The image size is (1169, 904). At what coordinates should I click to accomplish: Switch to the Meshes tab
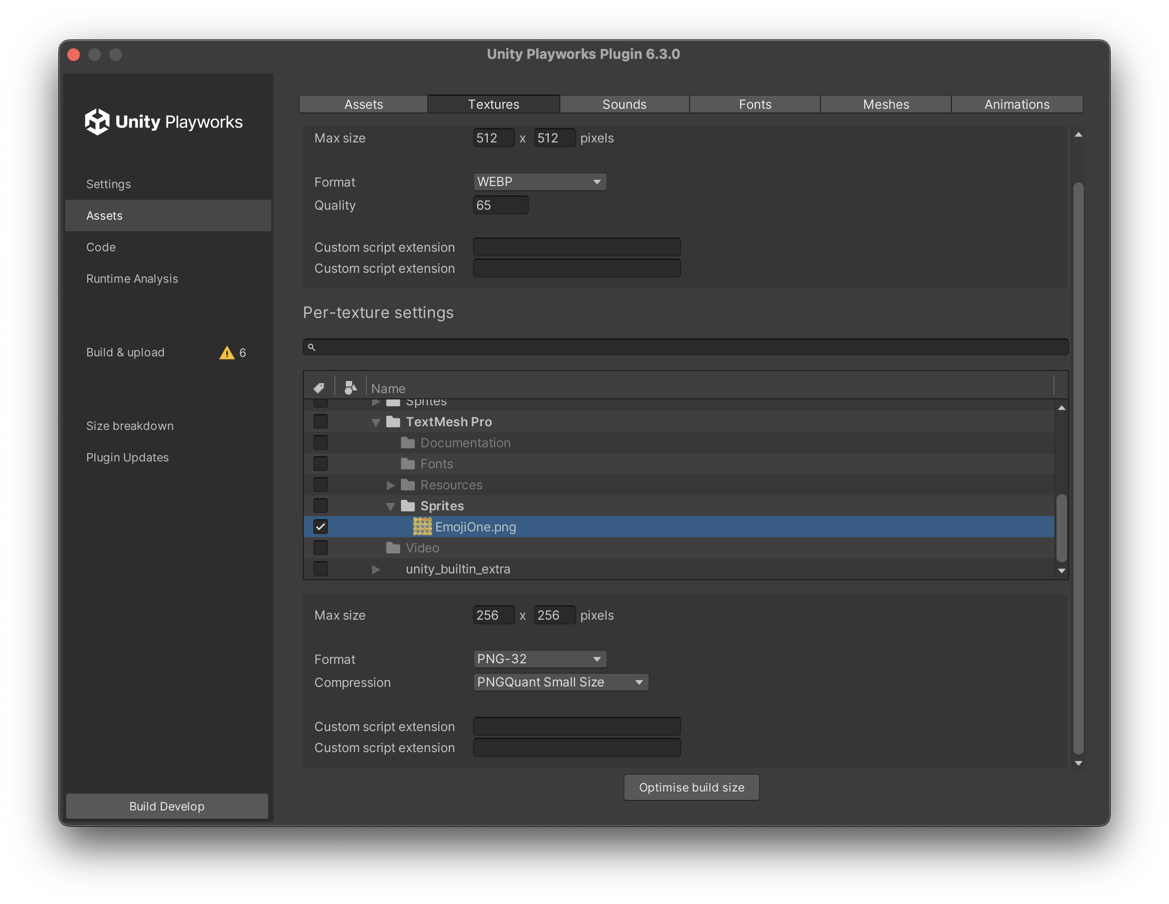click(886, 105)
